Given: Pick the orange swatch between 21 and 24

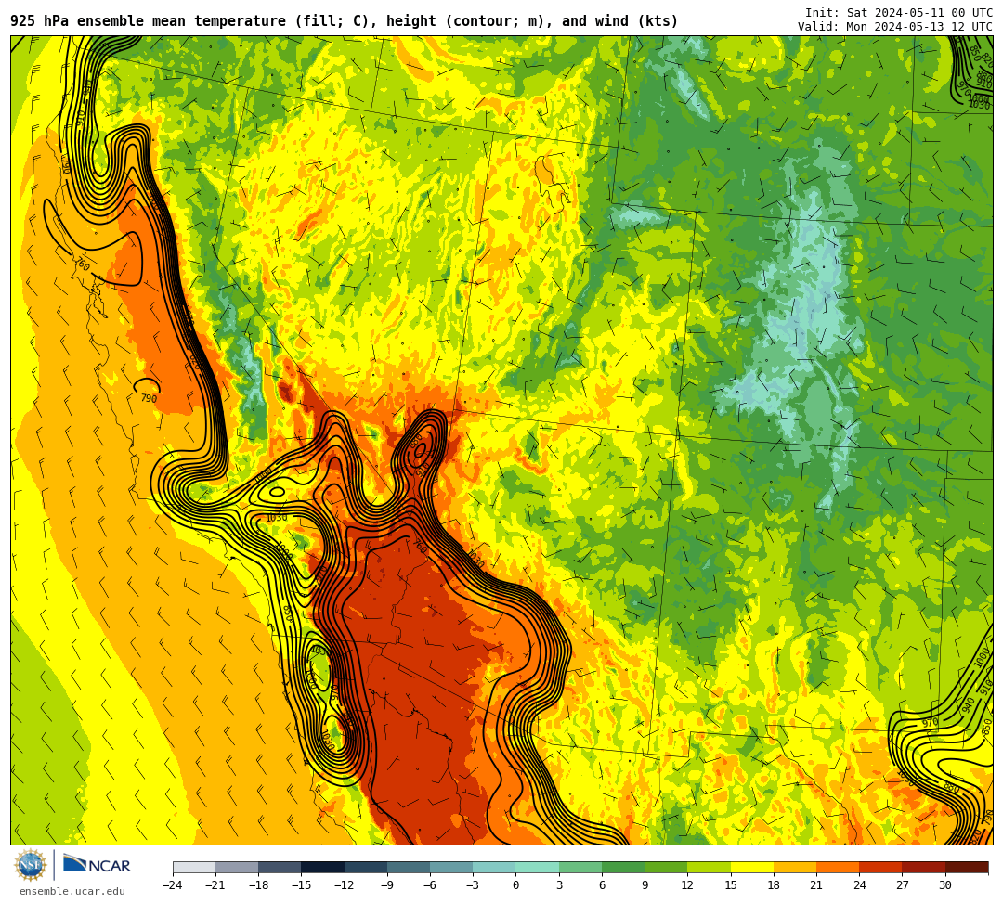Looking at the screenshot, I should (838, 867).
